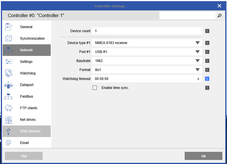Viewport: 227px width, 164px height.
Task: Click the Net drives disk icon
Action: pyautogui.click(x=9, y=120)
